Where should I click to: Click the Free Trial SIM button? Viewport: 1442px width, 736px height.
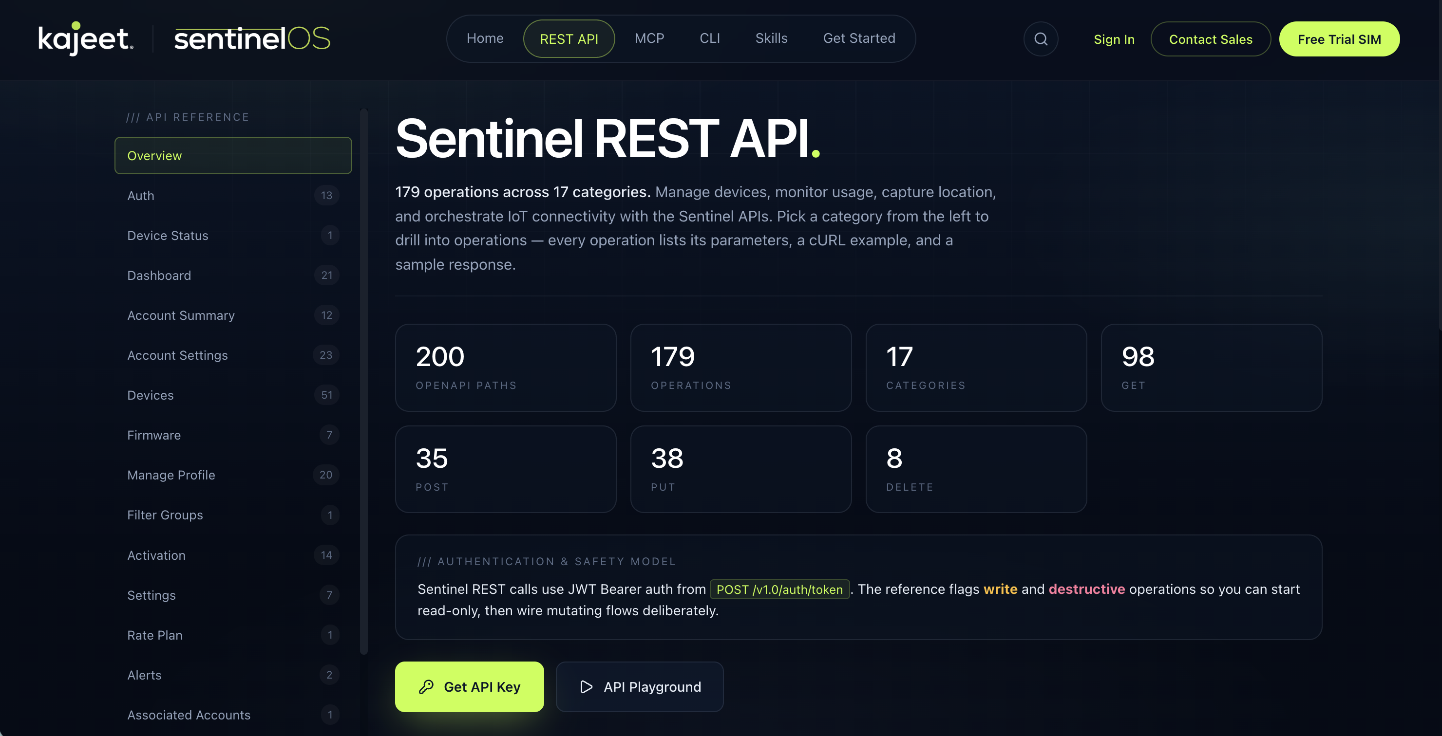[1339, 39]
